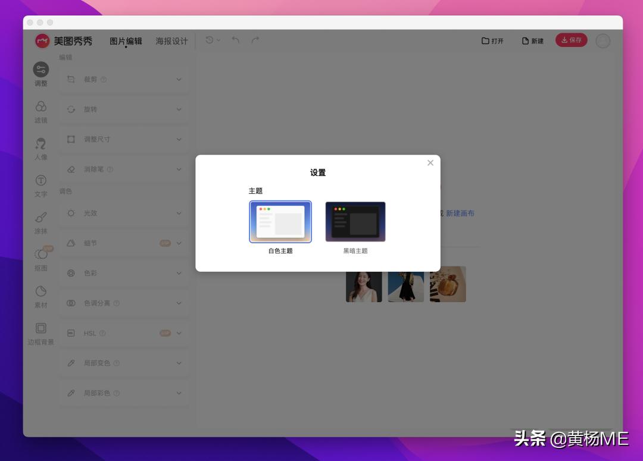Switch to the 图片编辑 tab

click(125, 41)
